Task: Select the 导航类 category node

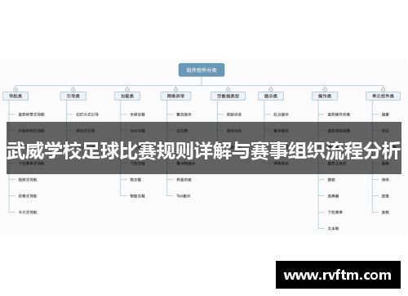Action: (16, 96)
